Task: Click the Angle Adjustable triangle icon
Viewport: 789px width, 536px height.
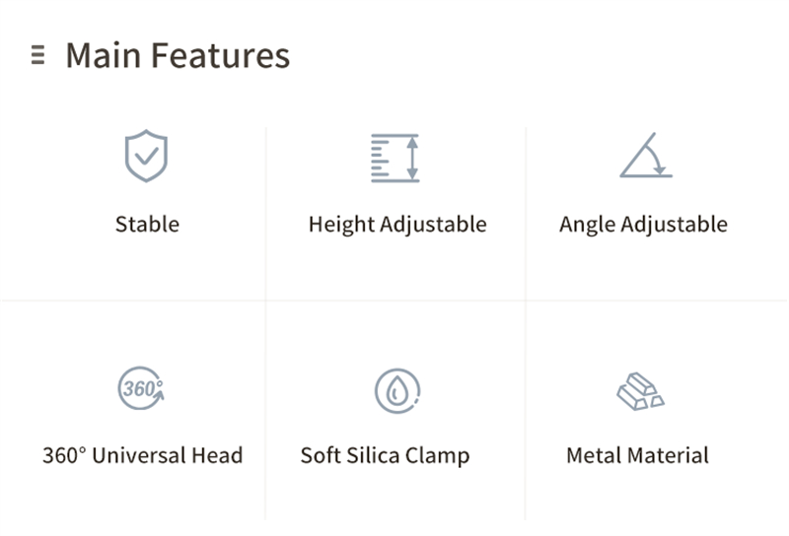Action: (646, 156)
